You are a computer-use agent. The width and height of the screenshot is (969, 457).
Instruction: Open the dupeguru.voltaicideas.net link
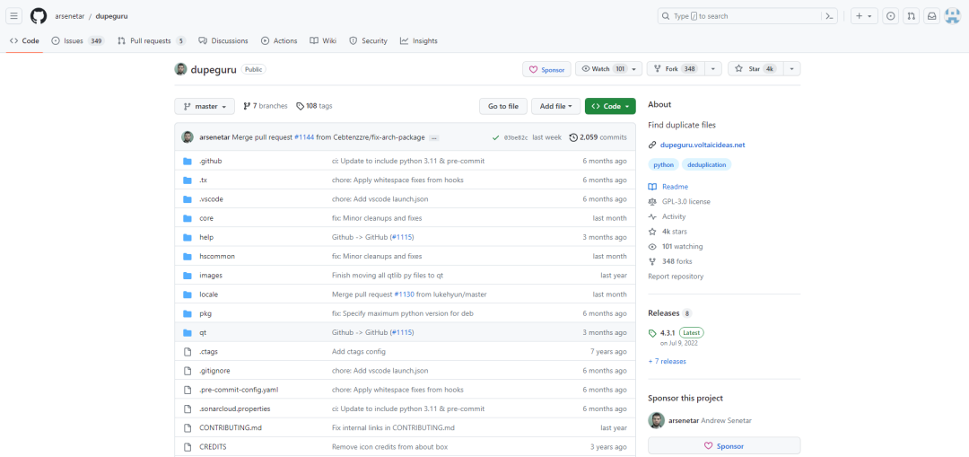point(703,145)
